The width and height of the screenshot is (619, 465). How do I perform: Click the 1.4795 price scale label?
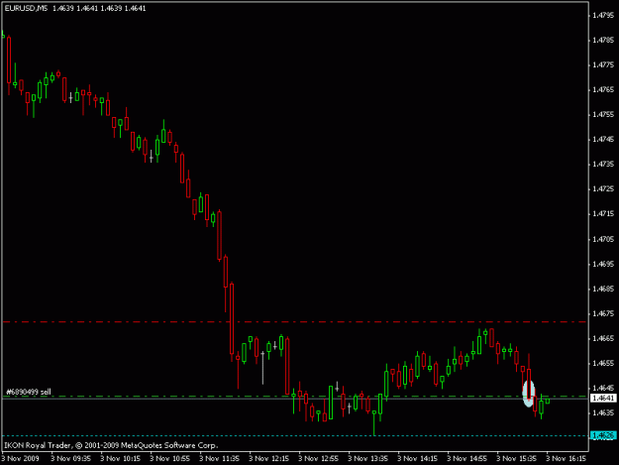(x=603, y=15)
